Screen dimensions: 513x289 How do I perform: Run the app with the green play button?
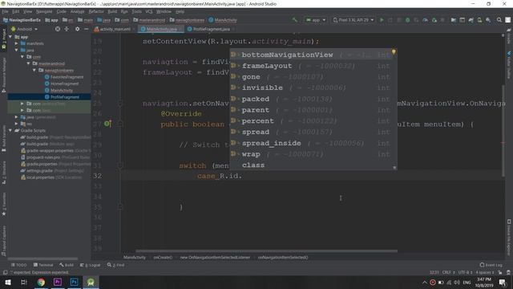382,20
